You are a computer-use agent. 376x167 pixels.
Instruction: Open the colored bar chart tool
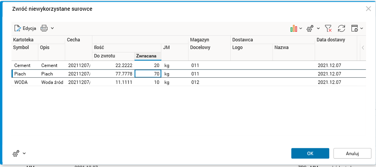coord(294,28)
